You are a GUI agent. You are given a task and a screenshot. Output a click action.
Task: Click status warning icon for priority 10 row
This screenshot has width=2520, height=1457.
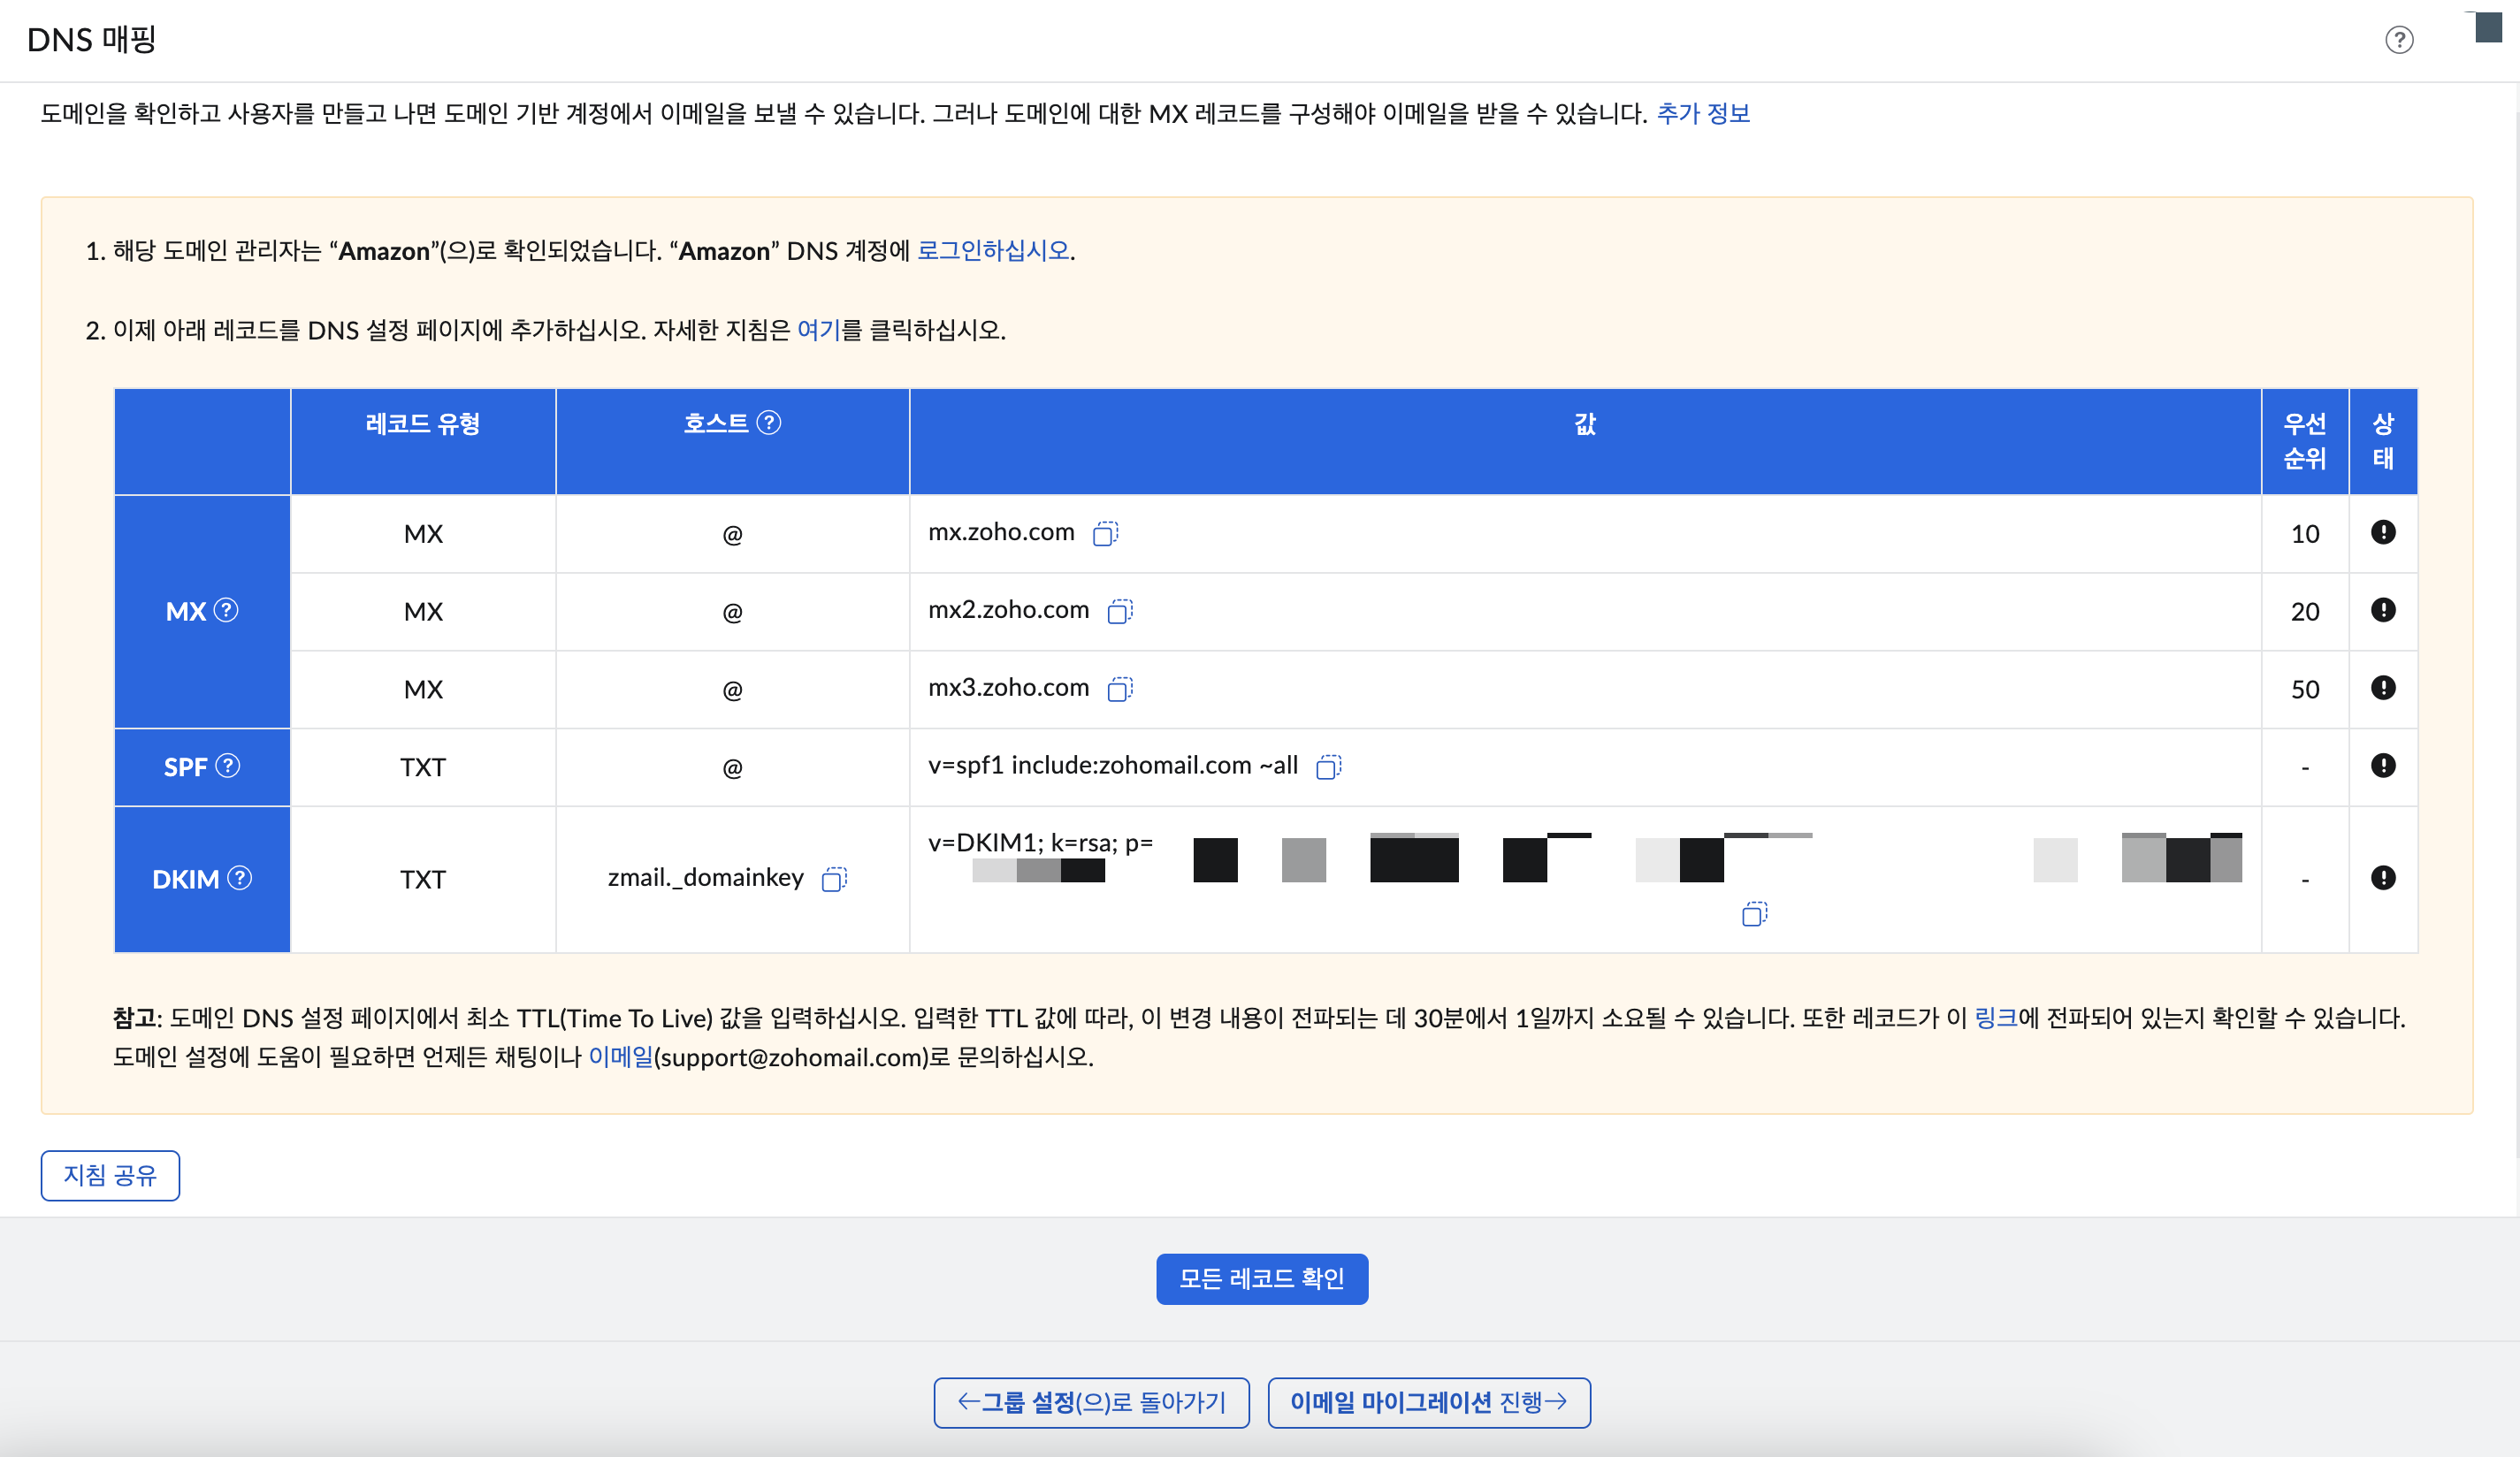[2383, 532]
